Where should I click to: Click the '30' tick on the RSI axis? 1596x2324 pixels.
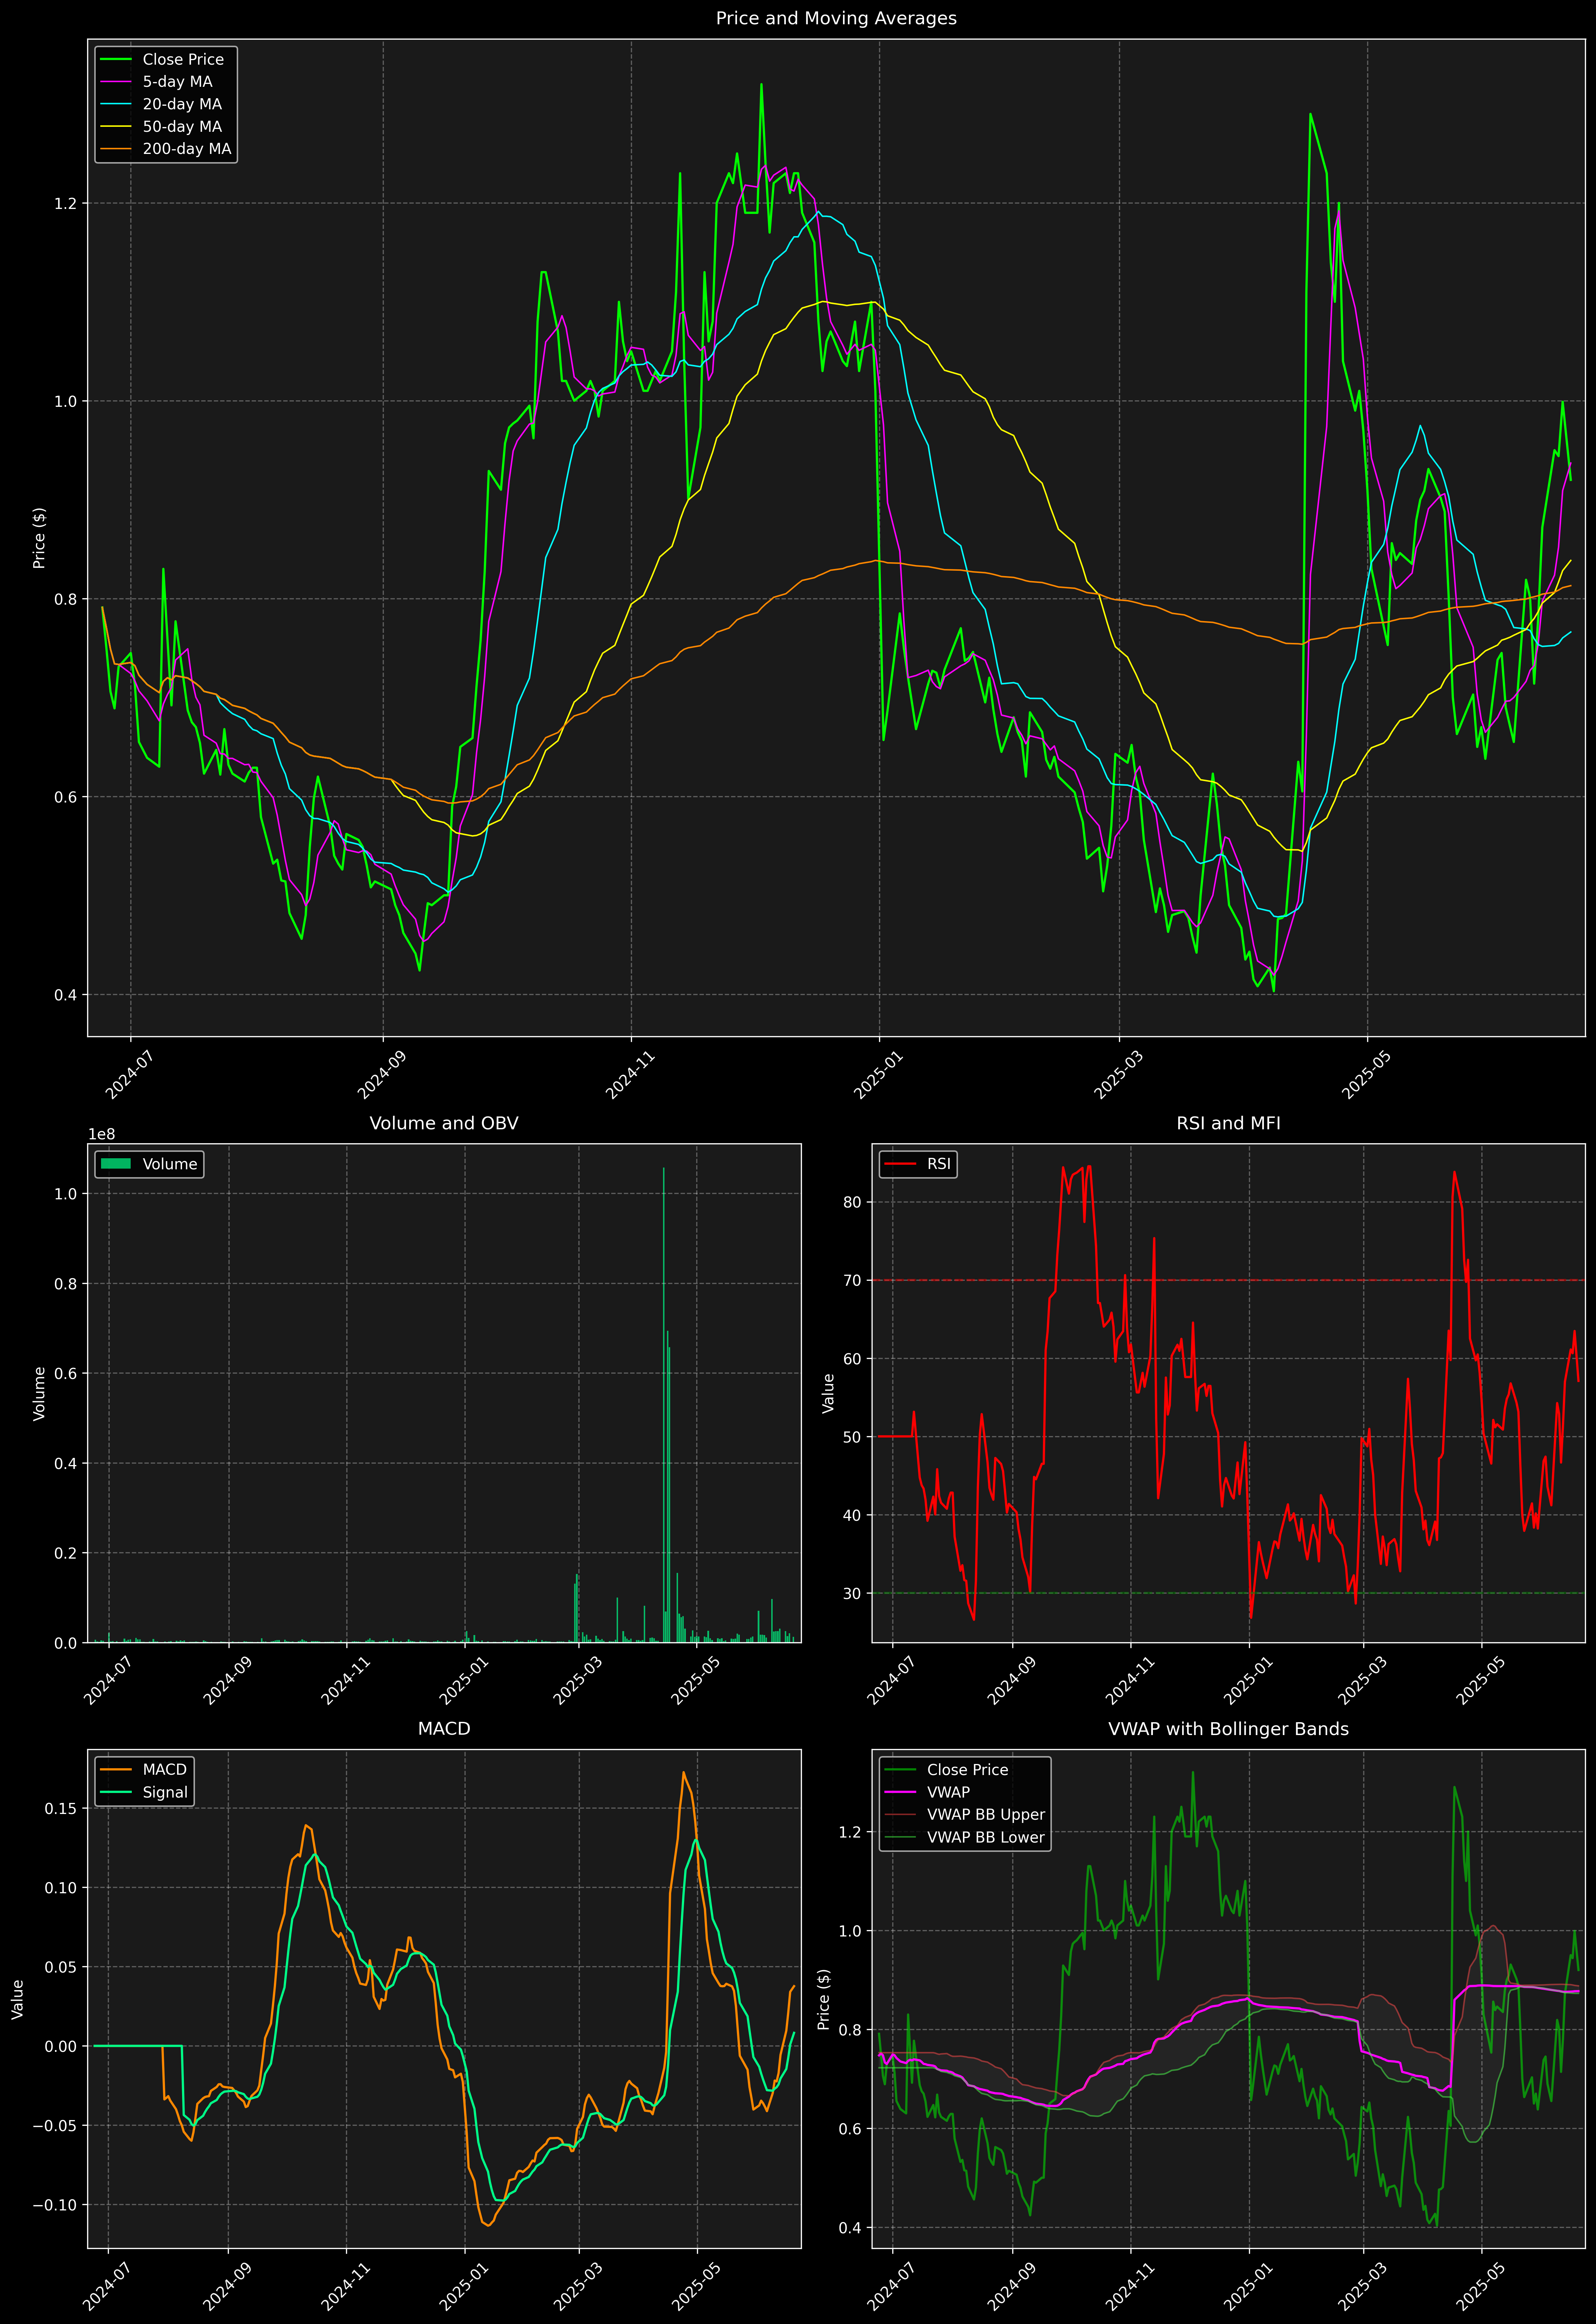click(x=852, y=1593)
